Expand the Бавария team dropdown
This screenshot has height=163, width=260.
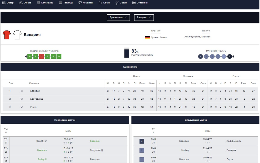pyautogui.click(x=144, y=18)
